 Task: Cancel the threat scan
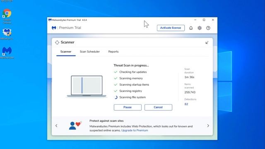(158, 107)
